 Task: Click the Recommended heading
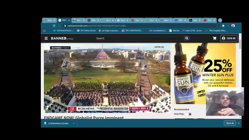[x=182, y=109]
